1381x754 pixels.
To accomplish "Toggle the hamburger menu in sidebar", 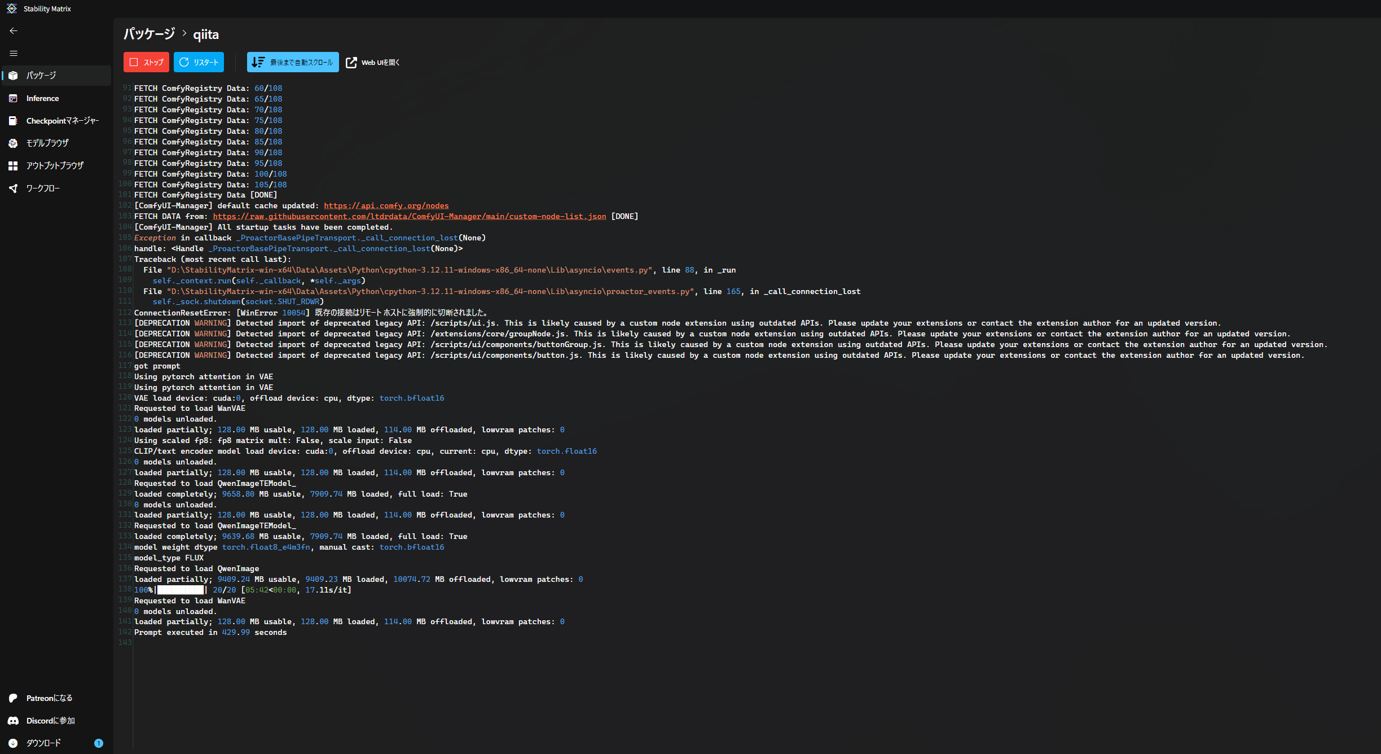I will coord(14,54).
